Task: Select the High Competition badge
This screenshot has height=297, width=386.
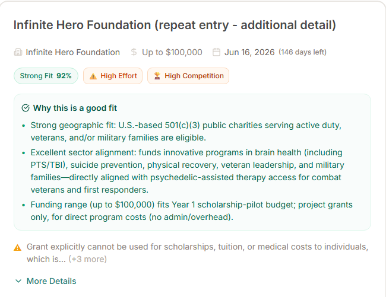Action: click(x=188, y=76)
